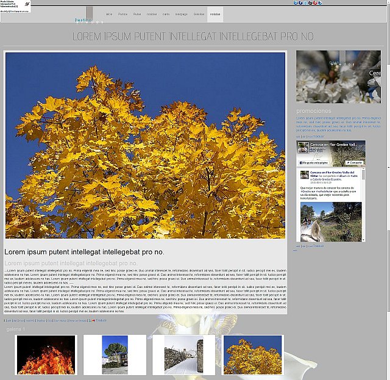
Task: Click the Facebook icon in top social bar
Action: tap(300, 3)
